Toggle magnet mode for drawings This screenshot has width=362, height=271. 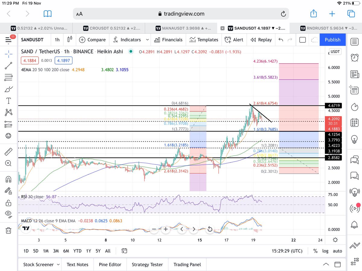(x=8, y=179)
